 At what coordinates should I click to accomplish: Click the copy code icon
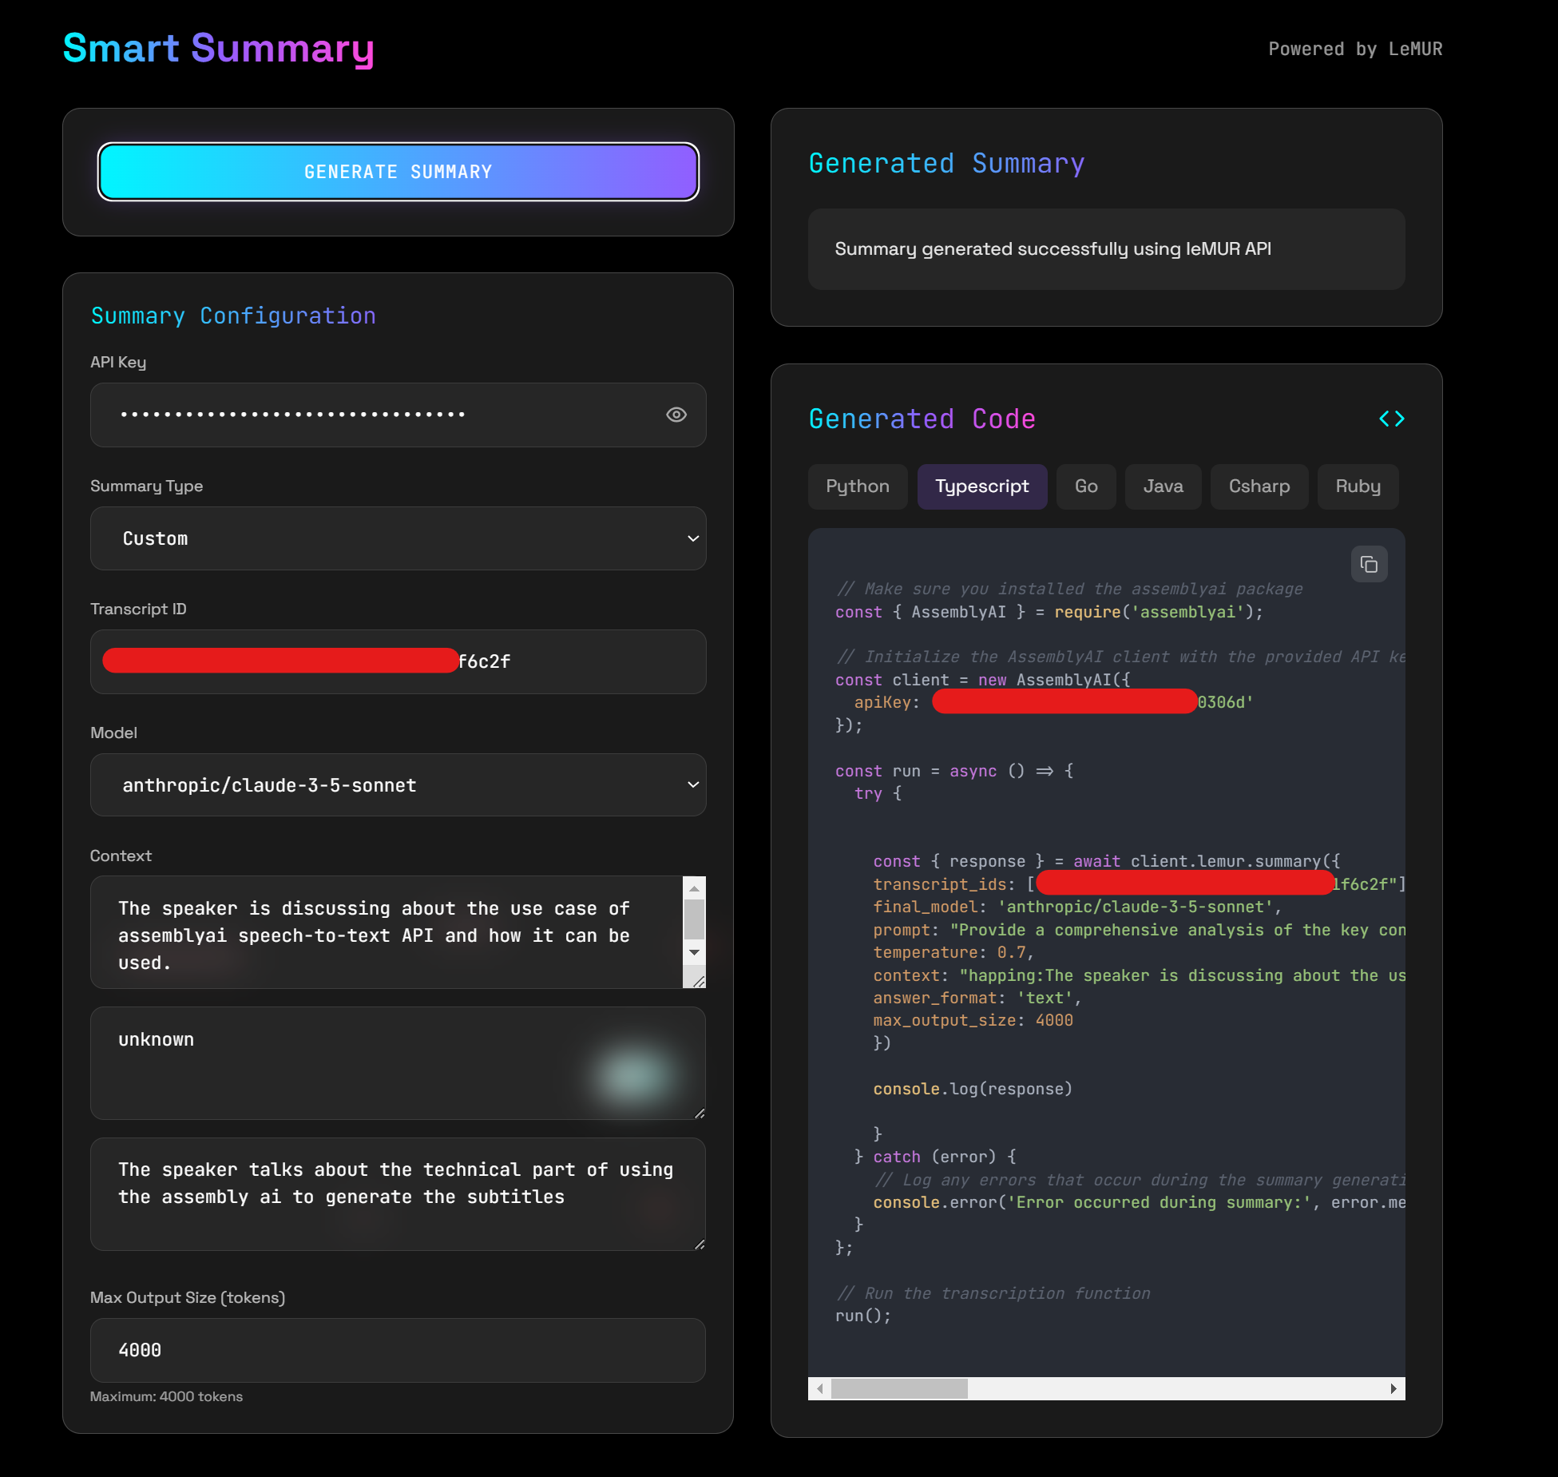[1369, 565]
